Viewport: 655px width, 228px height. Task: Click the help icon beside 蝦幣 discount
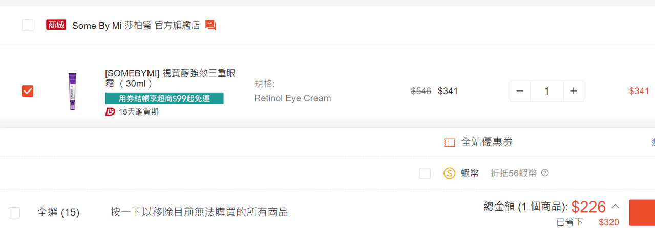click(x=545, y=173)
